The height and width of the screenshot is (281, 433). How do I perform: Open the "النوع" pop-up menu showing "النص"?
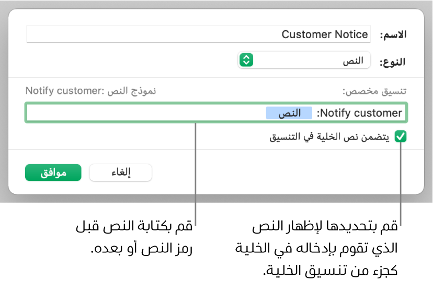pyautogui.click(x=304, y=60)
